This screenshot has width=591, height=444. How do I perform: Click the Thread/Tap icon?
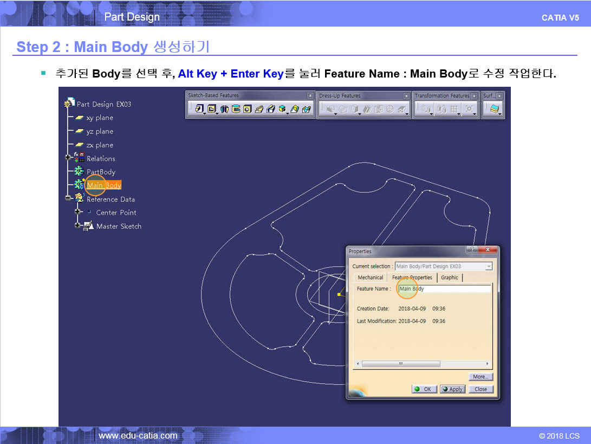click(390, 109)
